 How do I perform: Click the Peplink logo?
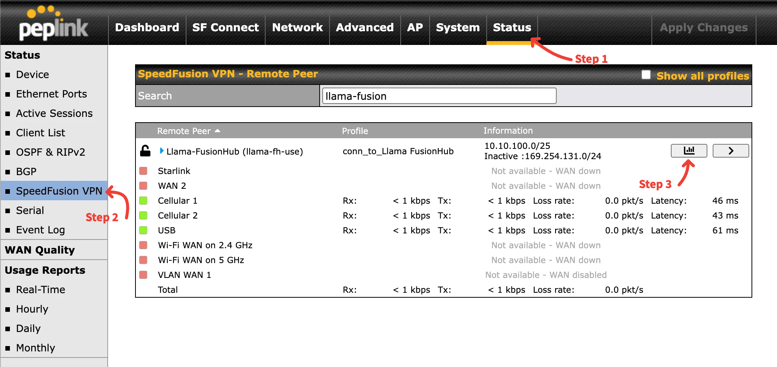(53, 23)
